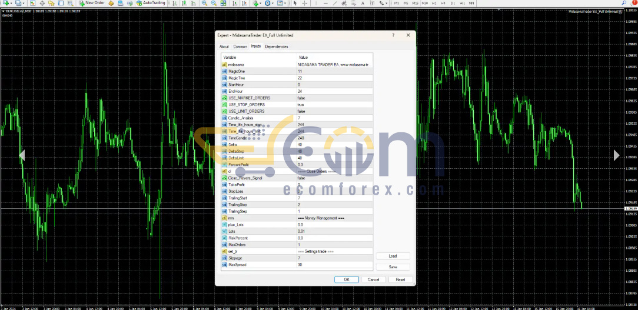This screenshot has height=310, width=638.
Task: Switch chart to bar chart icon
Action: click(x=175, y=3)
